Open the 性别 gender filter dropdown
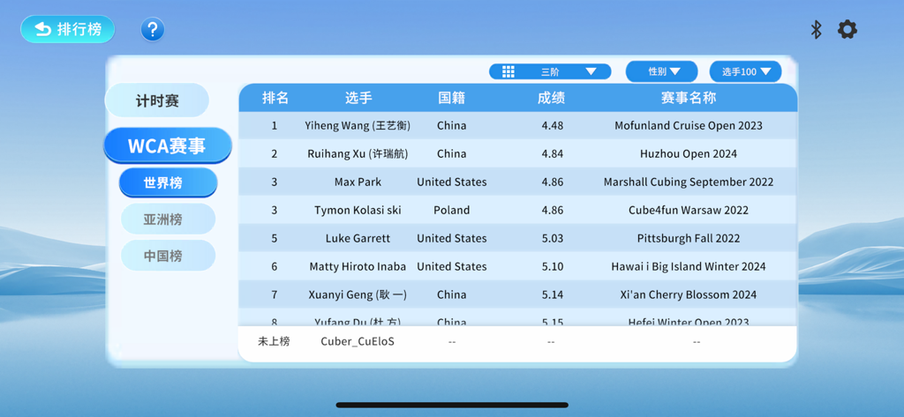Viewport: 904px width, 417px height. [x=662, y=71]
